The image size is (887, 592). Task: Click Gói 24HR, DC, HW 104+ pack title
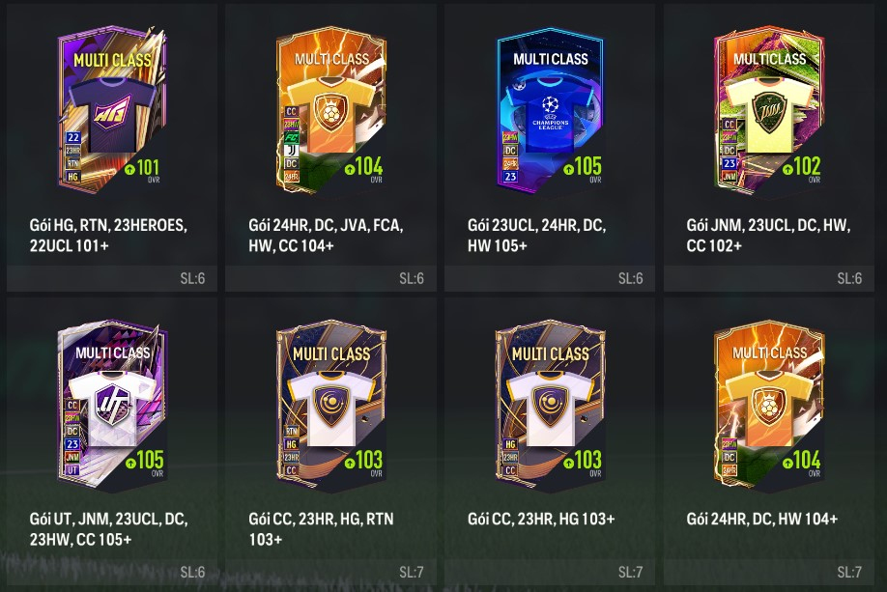coord(762,519)
